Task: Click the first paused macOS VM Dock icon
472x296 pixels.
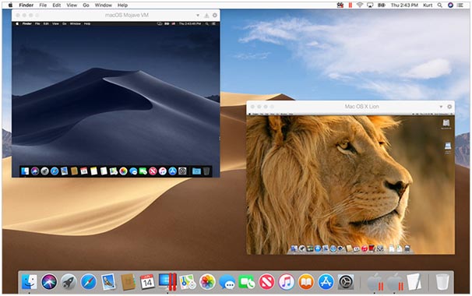Action: pyautogui.click(x=375, y=282)
